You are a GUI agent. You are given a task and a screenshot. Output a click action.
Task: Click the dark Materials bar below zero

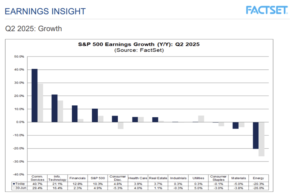(x=236, y=126)
